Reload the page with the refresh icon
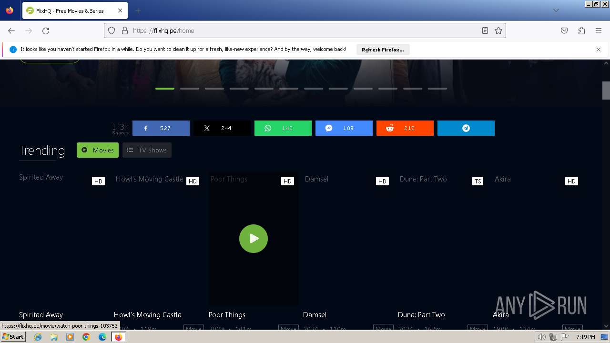The height and width of the screenshot is (343, 610). point(46,30)
